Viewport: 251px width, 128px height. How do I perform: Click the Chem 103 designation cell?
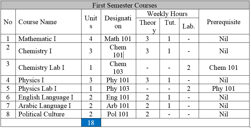(x=118, y=67)
